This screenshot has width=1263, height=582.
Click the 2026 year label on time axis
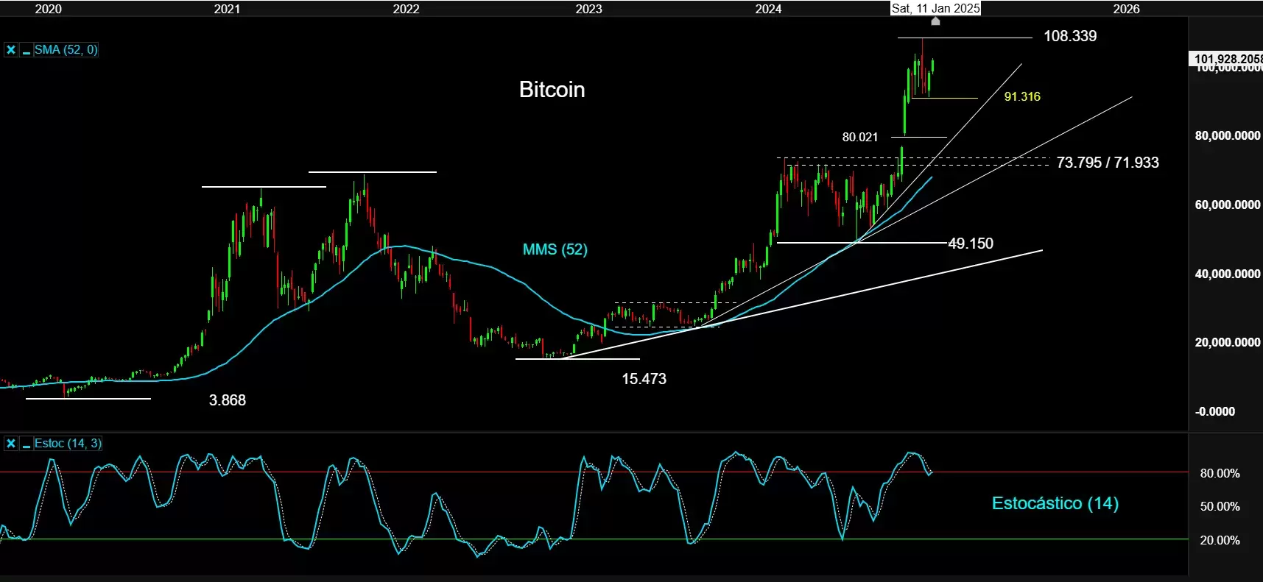point(1126,9)
